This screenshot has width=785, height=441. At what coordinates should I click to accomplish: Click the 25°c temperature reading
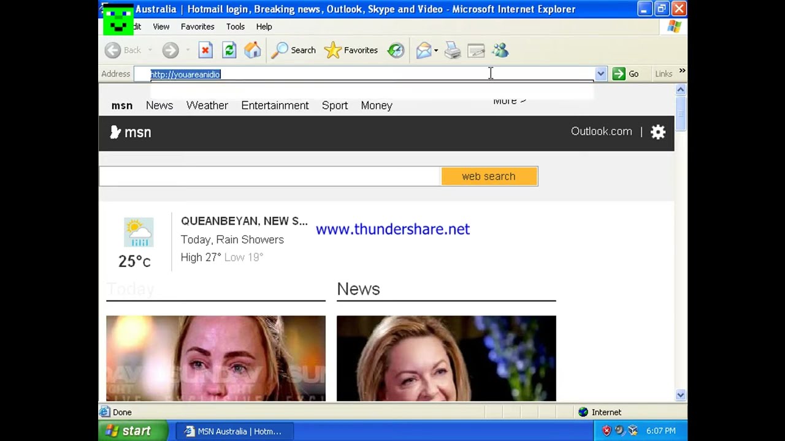(x=134, y=261)
